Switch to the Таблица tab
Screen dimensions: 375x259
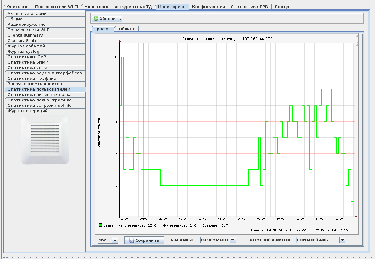[x=126, y=29]
